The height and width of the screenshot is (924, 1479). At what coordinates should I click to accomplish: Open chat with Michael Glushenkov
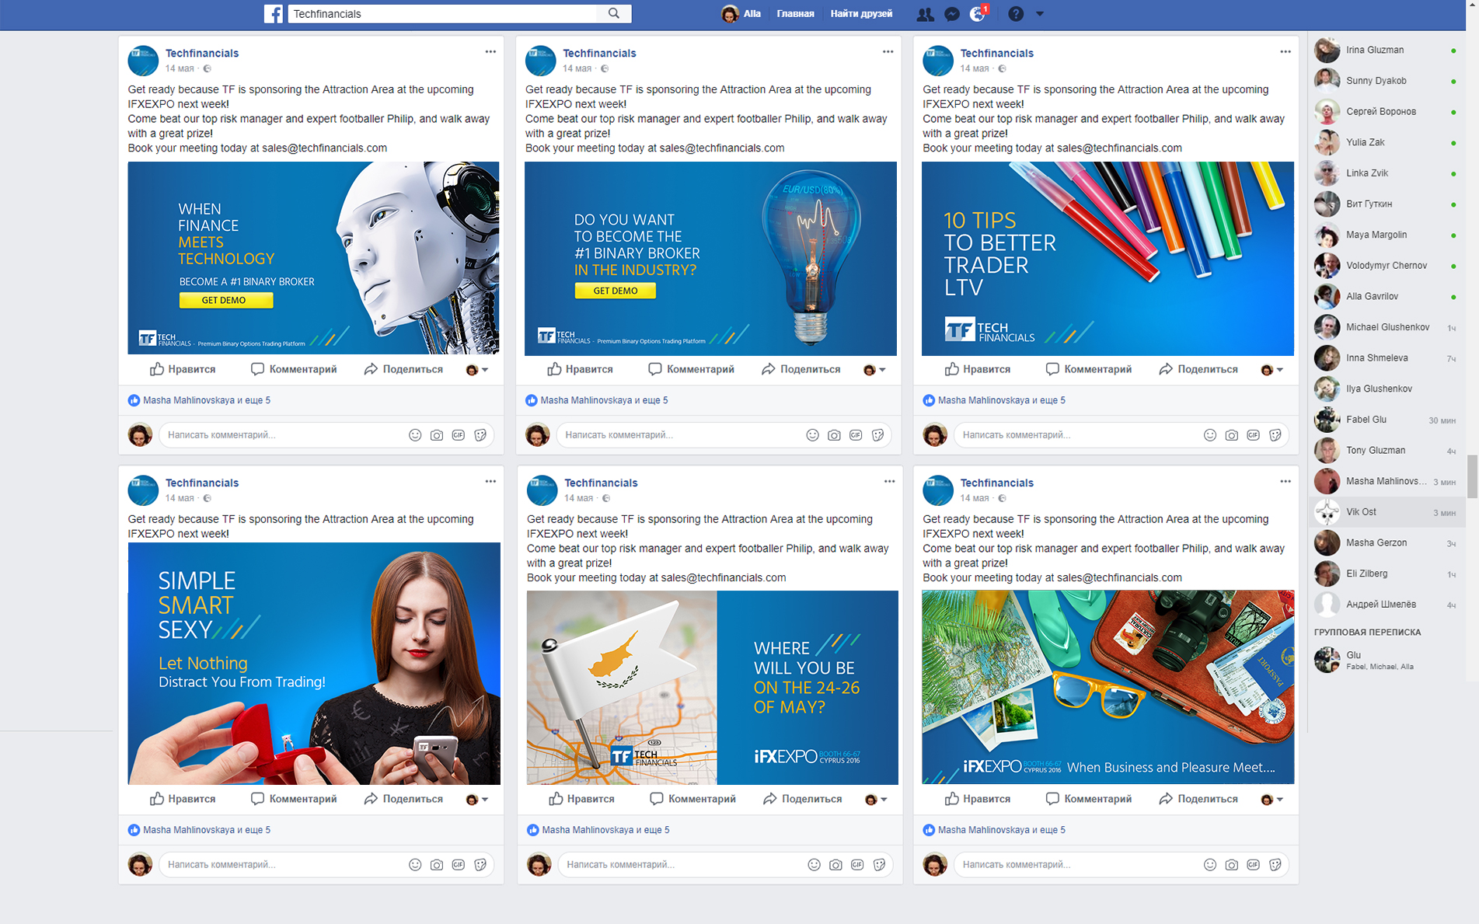[1387, 327]
